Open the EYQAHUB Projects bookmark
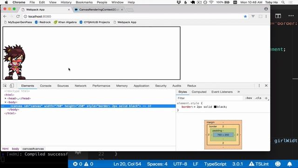The width and height of the screenshot is (298, 168). 95,22
